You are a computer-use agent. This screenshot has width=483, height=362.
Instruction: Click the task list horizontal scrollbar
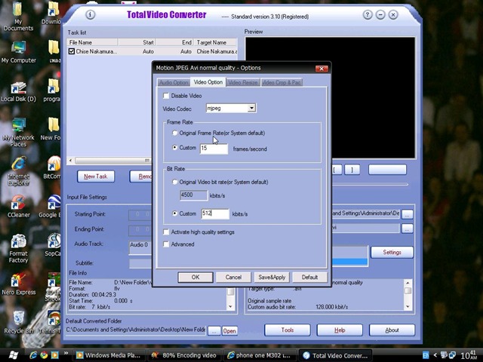[x=109, y=161]
